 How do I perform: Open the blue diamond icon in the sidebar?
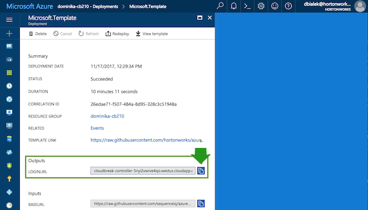[x=9, y=192]
